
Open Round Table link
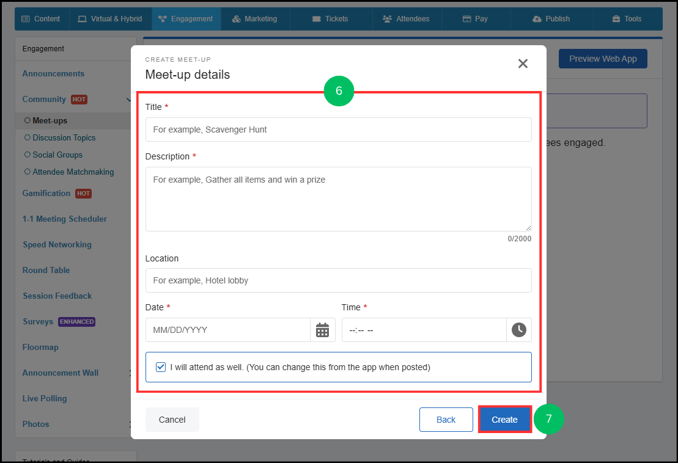[46, 271]
